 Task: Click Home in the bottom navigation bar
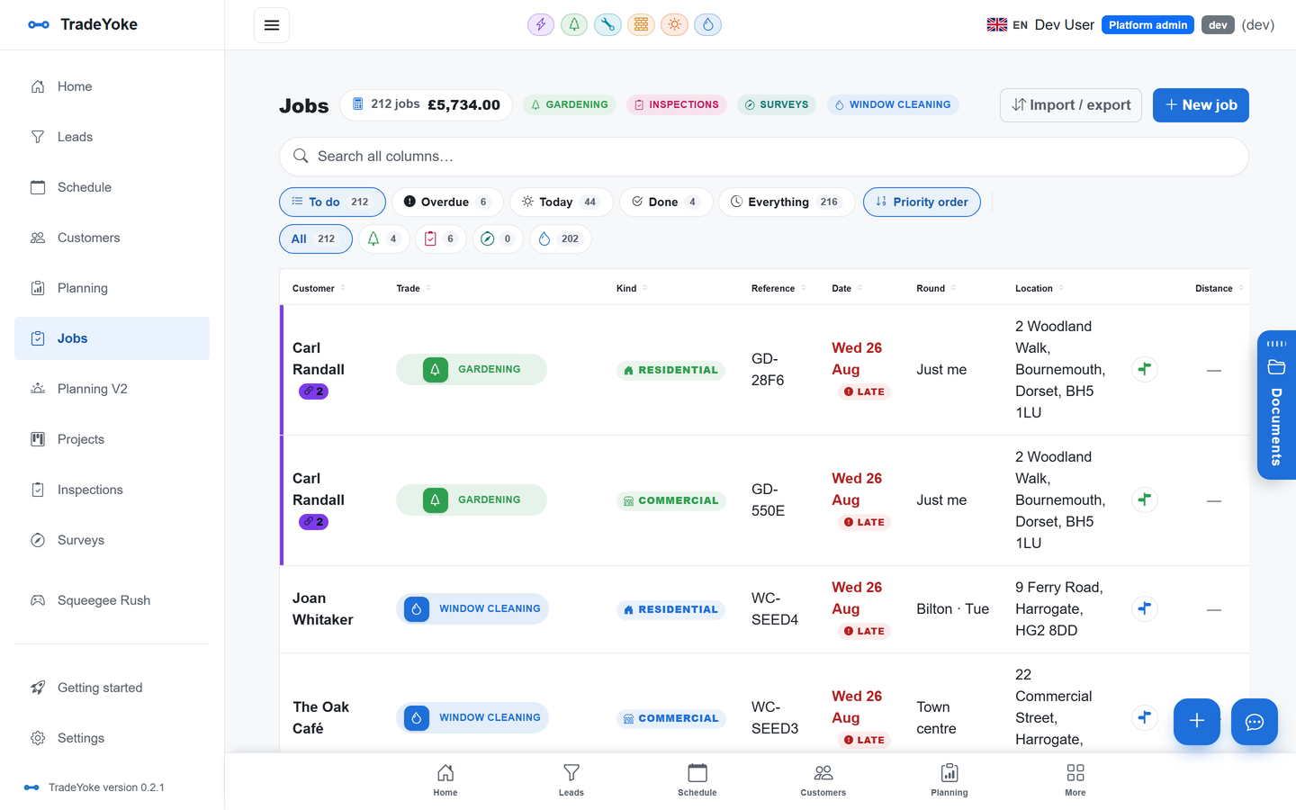tap(445, 780)
